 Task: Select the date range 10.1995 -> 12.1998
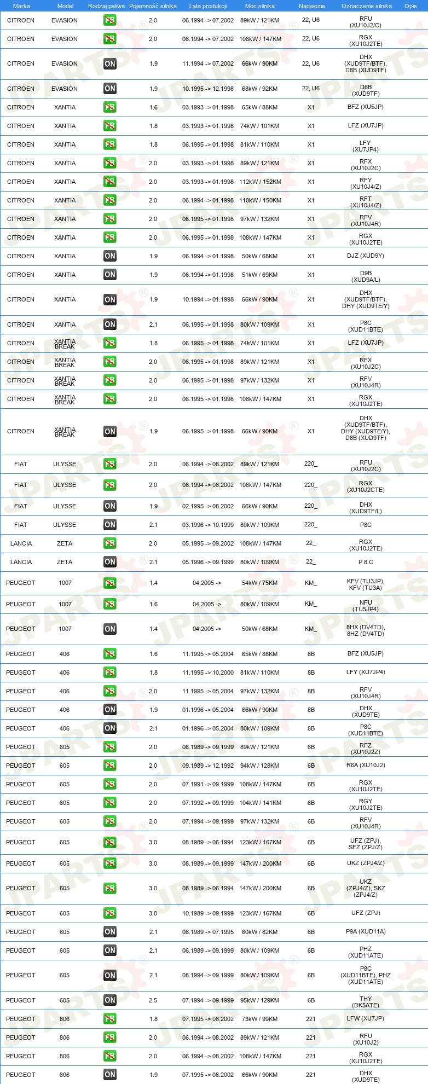coord(208,89)
